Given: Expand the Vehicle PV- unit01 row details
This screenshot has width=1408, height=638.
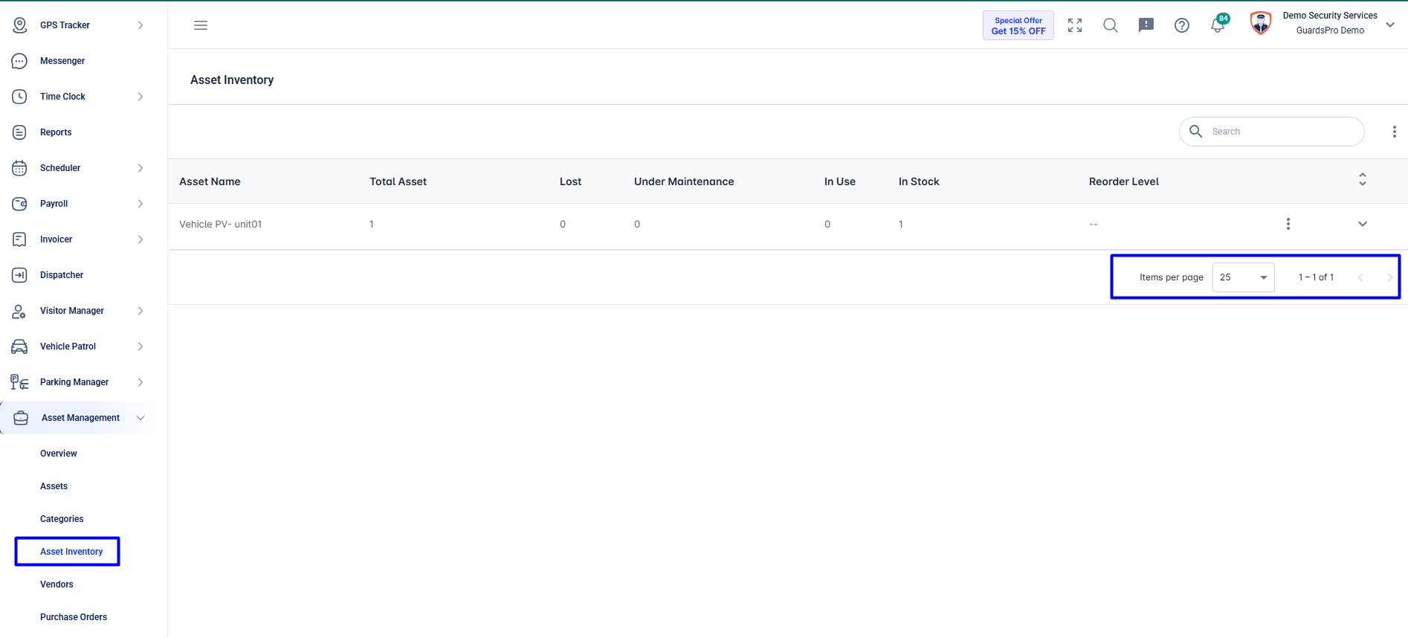Looking at the screenshot, I should [x=1363, y=224].
